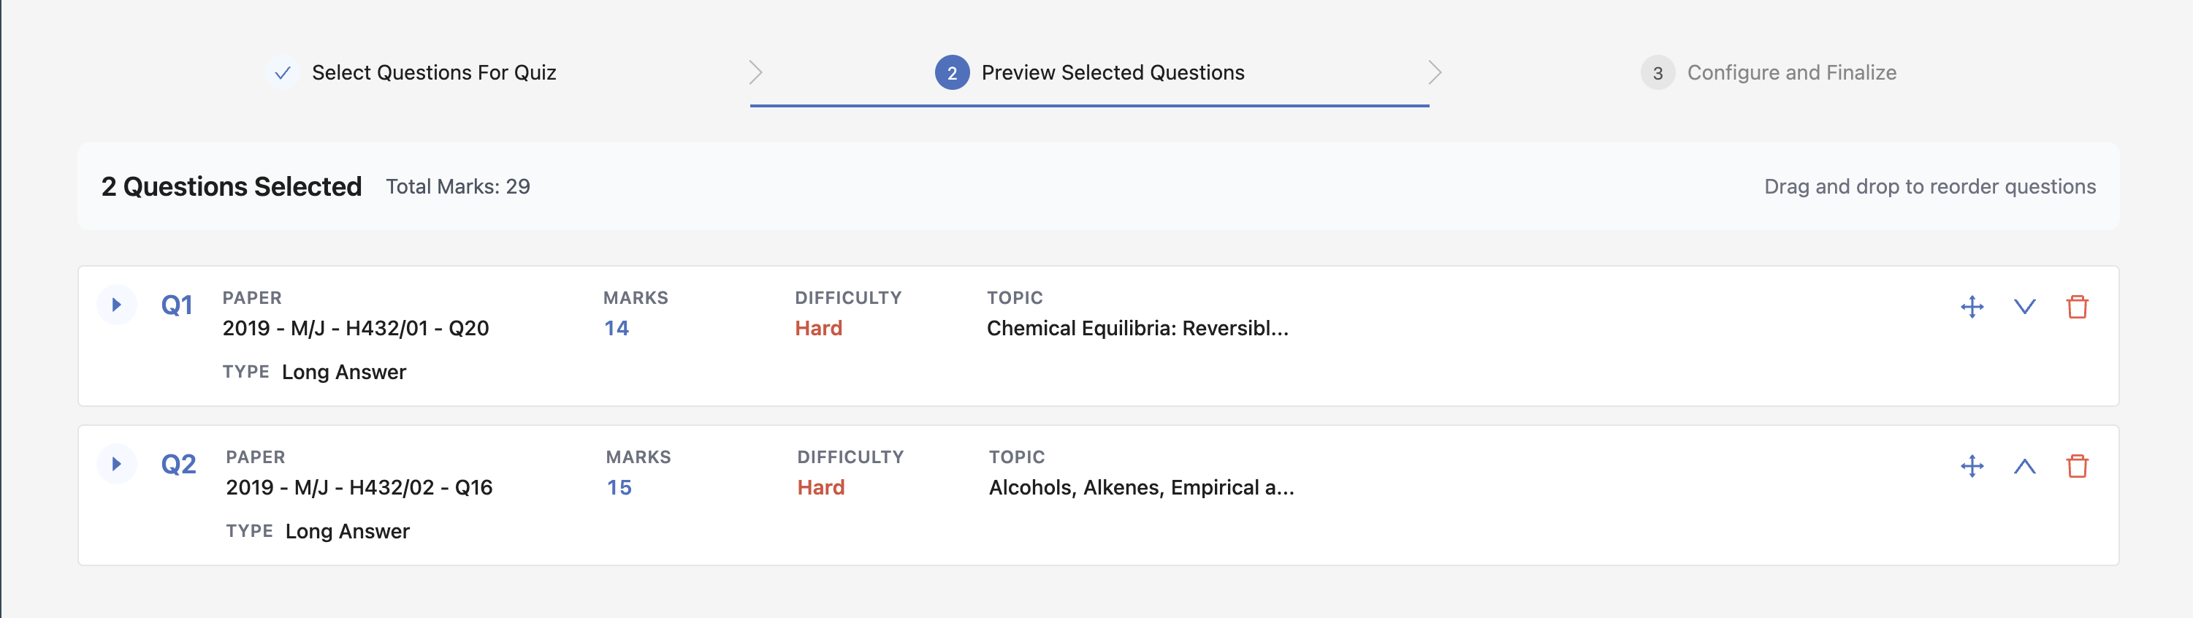Delete Q1 using its trash icon
Viewport: 2193px width, 618px height.
click(x=2078, y=308)
